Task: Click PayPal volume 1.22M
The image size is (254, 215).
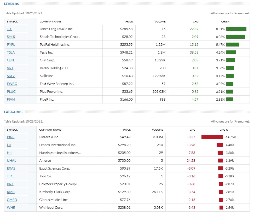Action: (160, 44)
